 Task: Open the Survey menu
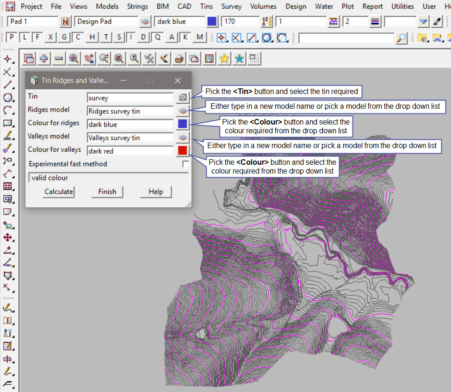pyautogui.click(x=231, y=6)
